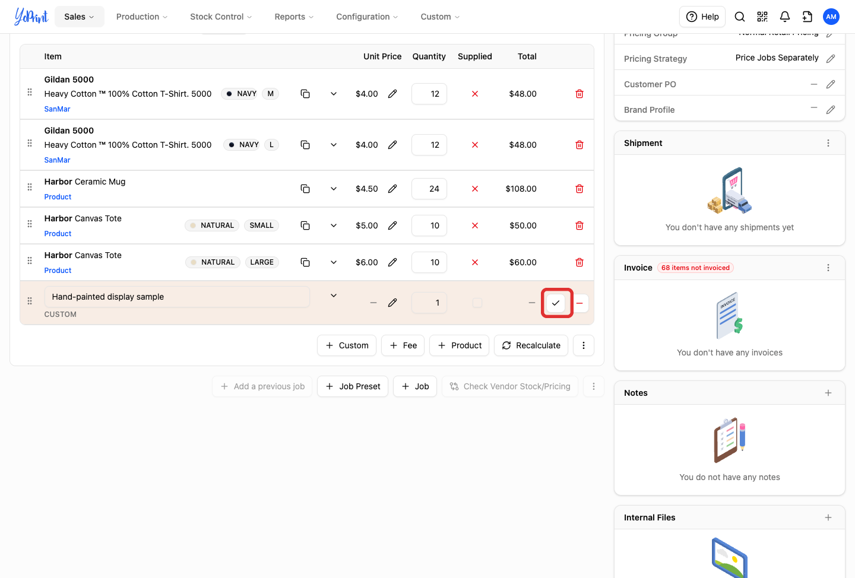
Task: Toggle supplied status for Canvas Tote SMALL
Action: (x=475, y=226)
